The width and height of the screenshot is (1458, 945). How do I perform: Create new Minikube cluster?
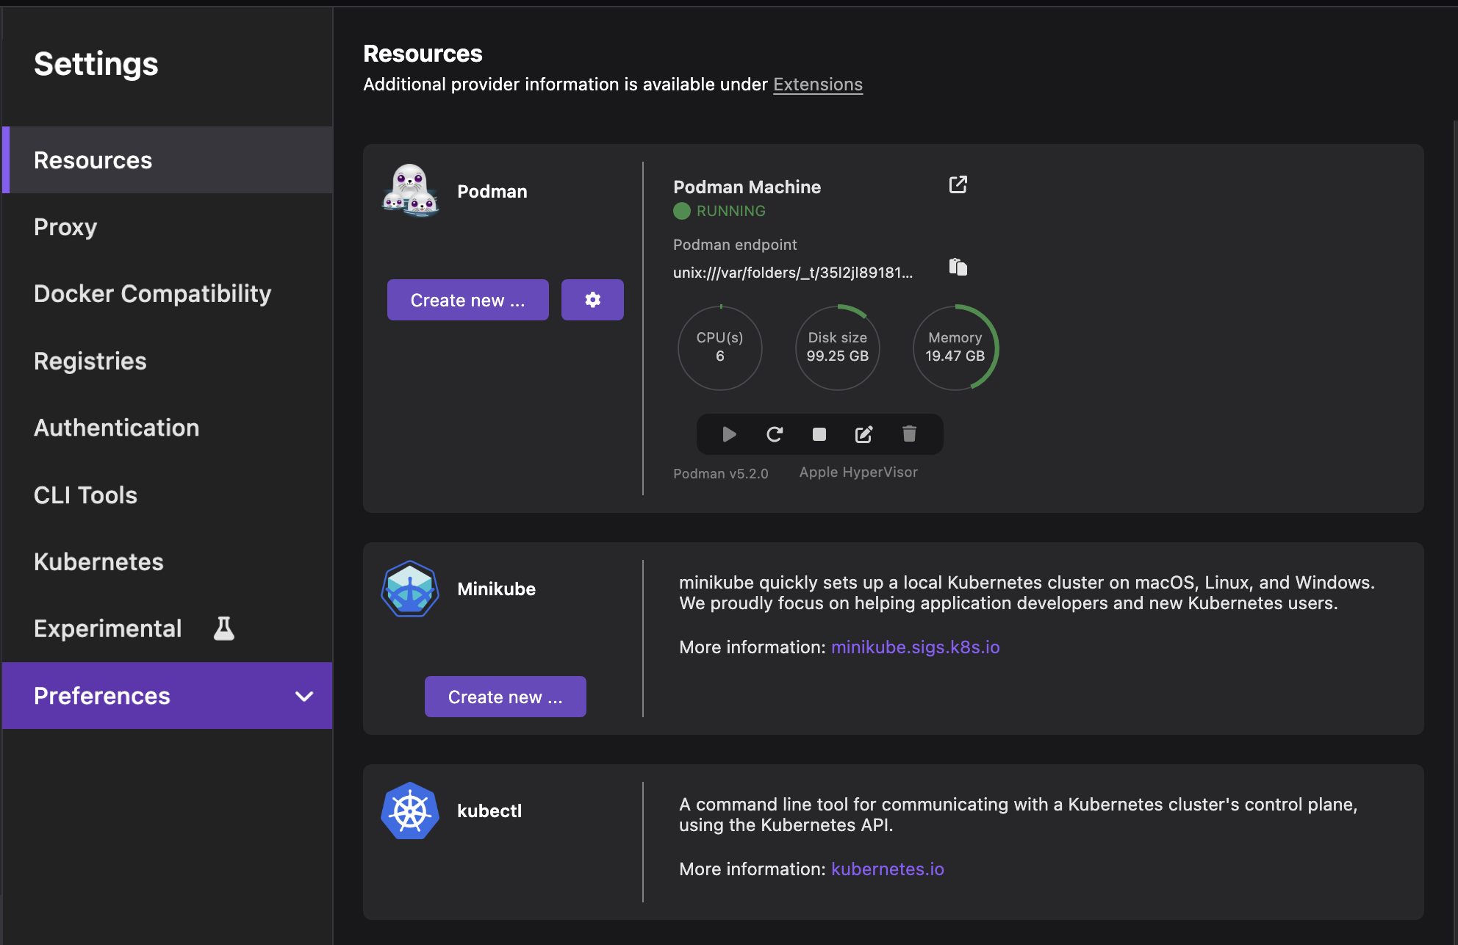pos(505,697)
